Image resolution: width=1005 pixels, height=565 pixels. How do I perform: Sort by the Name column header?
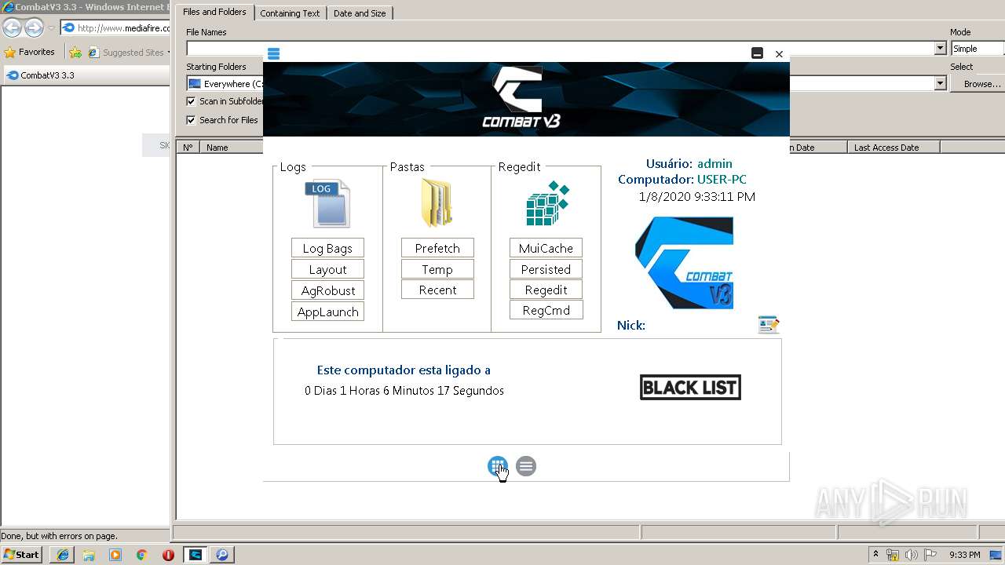click(230, 148)
